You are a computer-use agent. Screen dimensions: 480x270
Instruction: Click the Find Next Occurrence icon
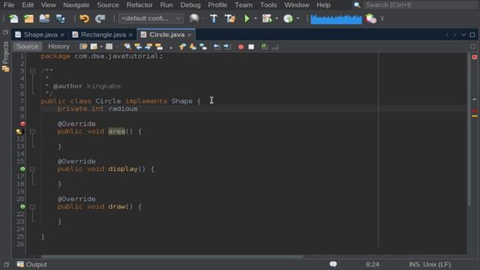[x=148, y=46]
